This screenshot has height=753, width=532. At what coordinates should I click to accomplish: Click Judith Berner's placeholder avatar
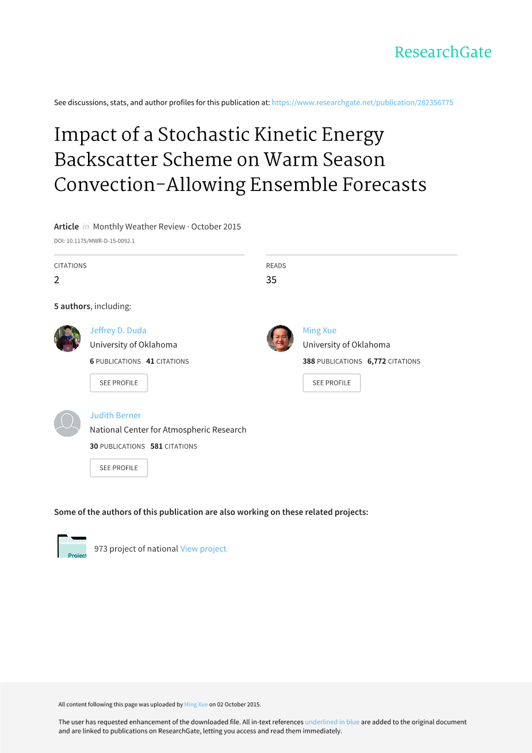click(x=67, y=423)
